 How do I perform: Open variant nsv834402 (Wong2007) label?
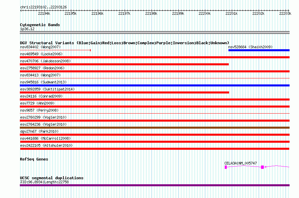coord(40,47)
